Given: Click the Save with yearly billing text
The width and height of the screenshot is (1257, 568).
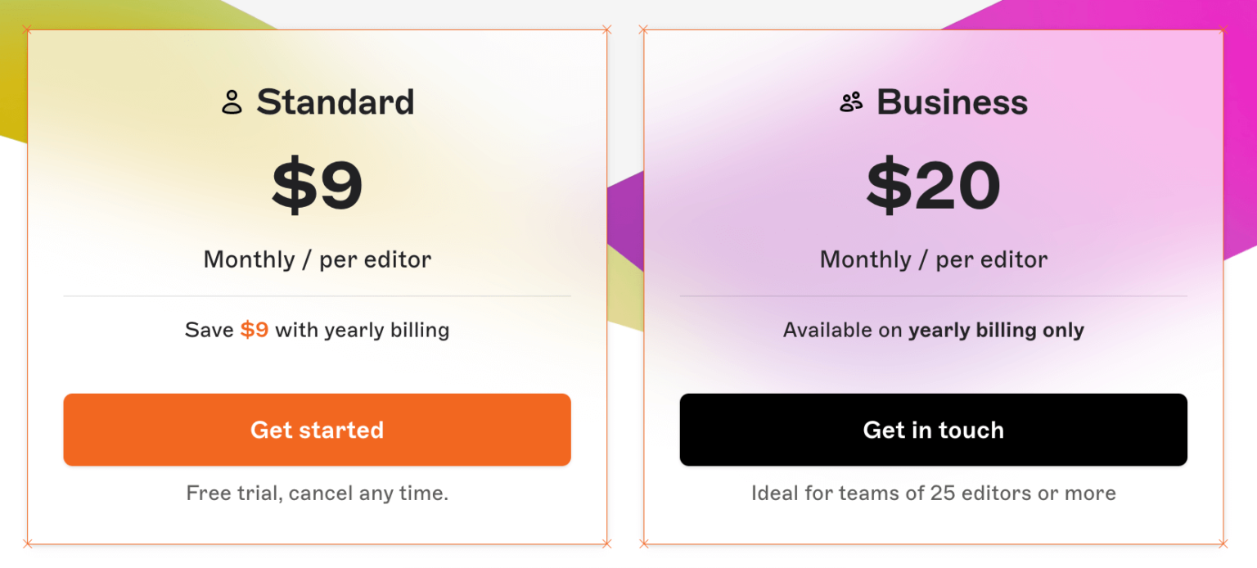Looking at the screenshot, I should (x=362, y=330).
